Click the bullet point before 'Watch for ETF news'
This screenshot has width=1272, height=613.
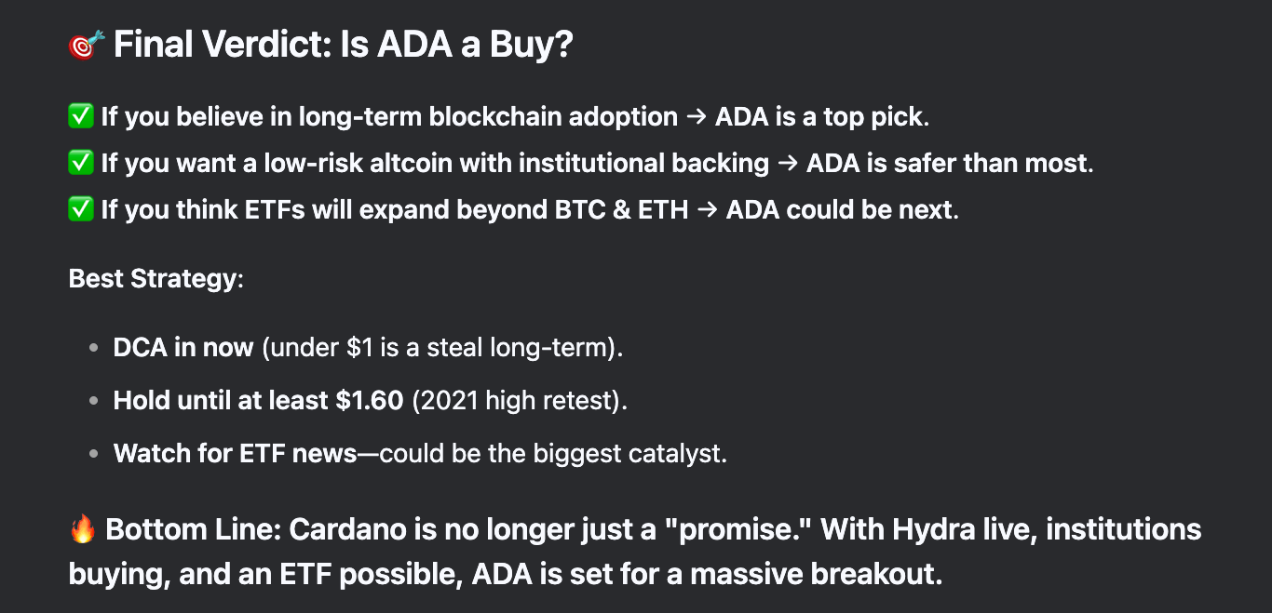(93, 455)
